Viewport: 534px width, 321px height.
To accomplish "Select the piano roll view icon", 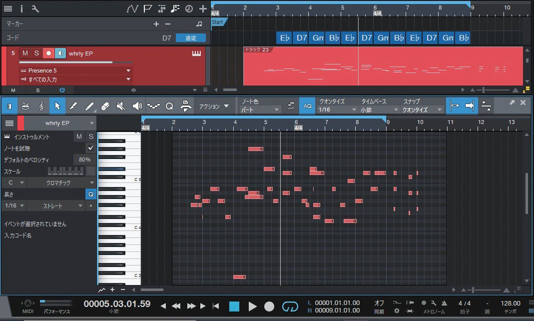I will [9, 106].
